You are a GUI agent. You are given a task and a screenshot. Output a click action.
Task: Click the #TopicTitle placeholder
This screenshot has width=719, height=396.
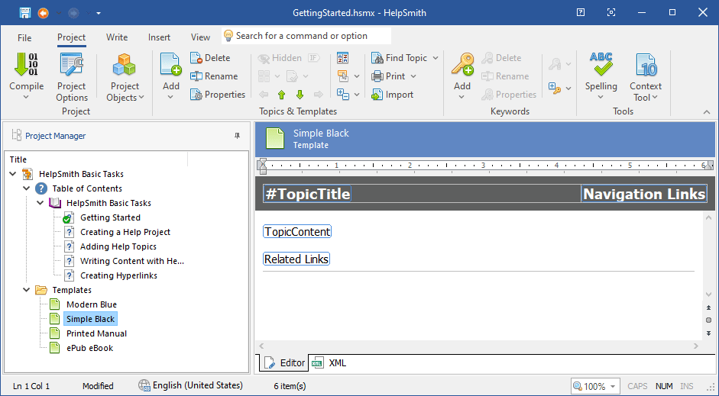pyautogui.click(x=307, y=194)
